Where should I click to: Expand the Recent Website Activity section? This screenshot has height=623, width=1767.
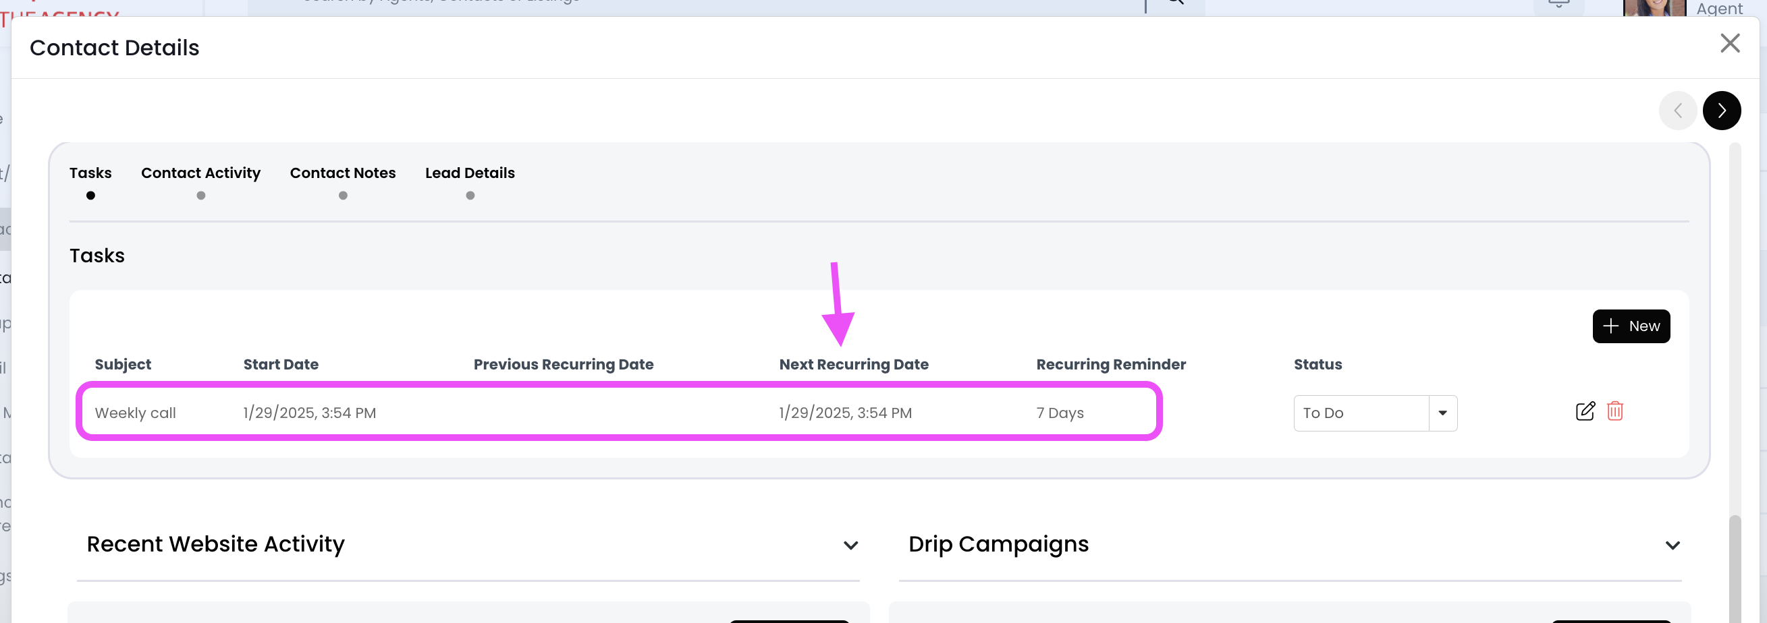850,545
